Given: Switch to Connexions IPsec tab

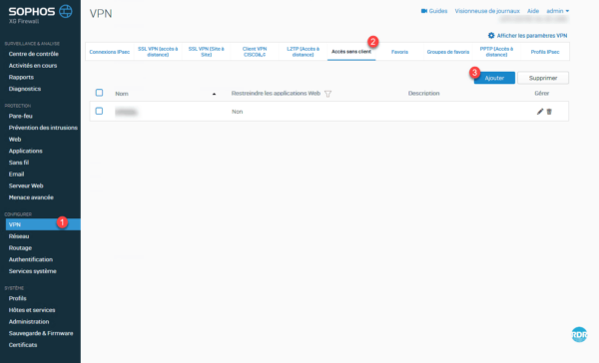Looking at the screenshot, I should pos(109,52).
